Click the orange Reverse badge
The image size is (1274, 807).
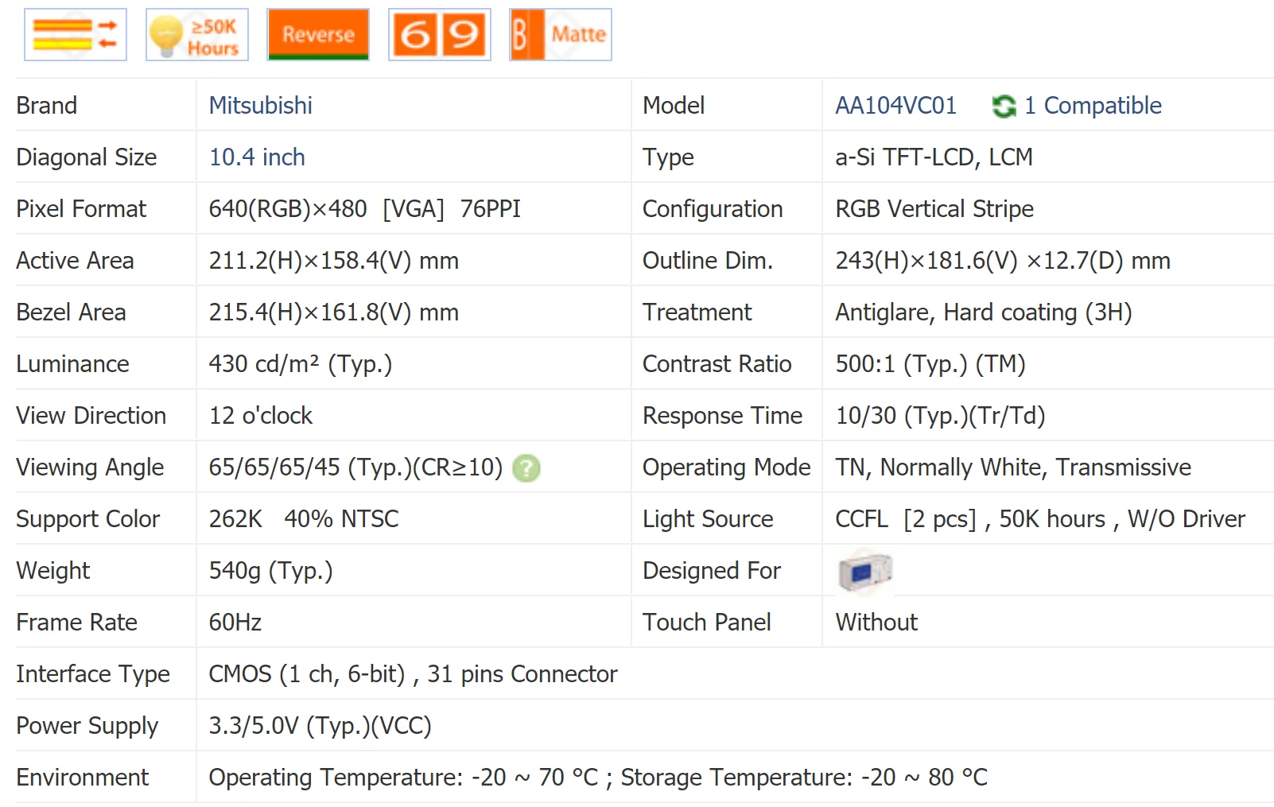coord(318,35)
